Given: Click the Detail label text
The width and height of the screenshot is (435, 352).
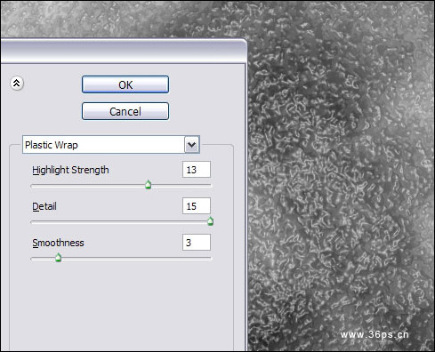Looking at the screenshot, I should pyautogui.click(x=44, y=206).
